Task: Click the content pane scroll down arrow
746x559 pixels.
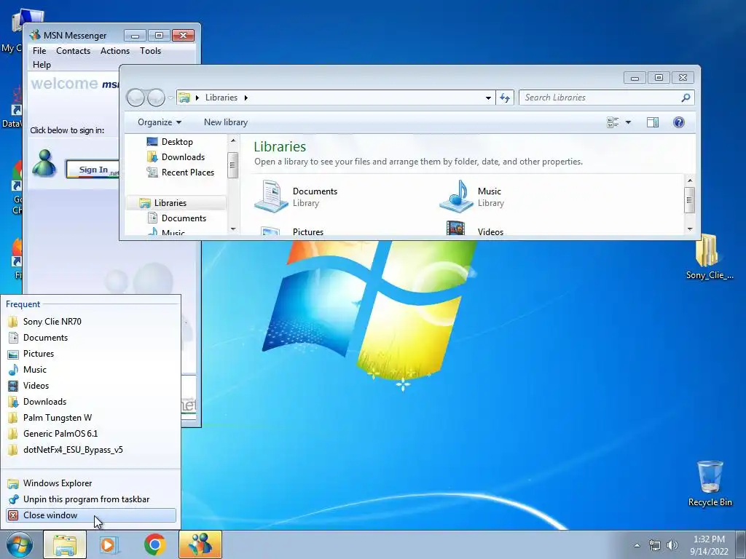Action: tap(690, 229)
